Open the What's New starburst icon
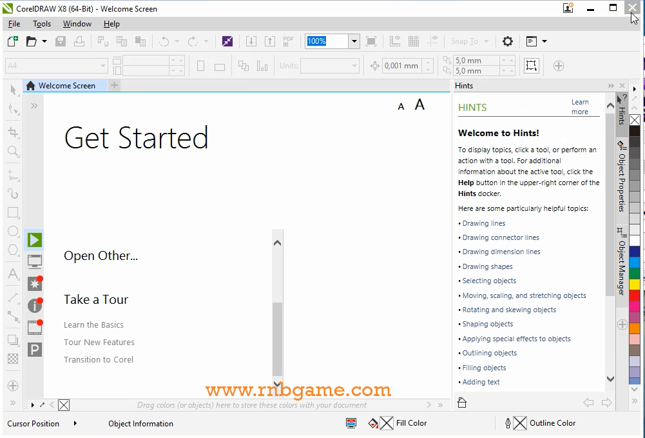645x438 pixels. [35, 284]
